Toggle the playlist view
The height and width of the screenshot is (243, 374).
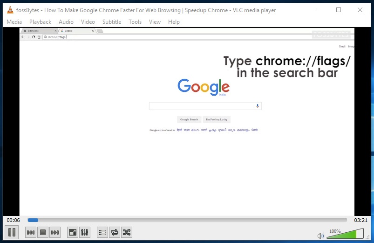pyautogui.click(x=102, y=232)
